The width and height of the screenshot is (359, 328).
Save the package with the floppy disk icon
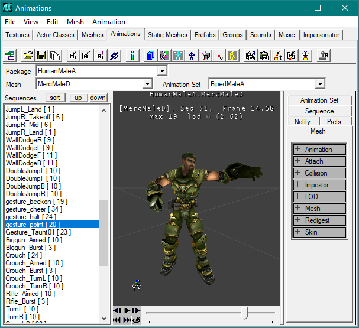click(41, 56)
